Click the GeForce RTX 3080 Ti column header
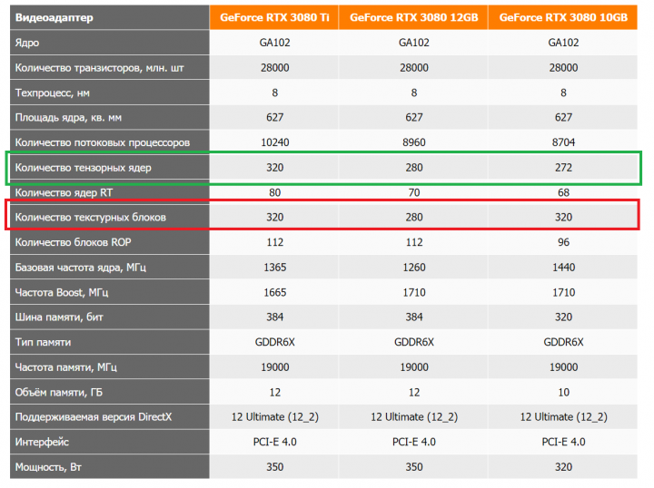The image size is (654, 488). point(274,17)
